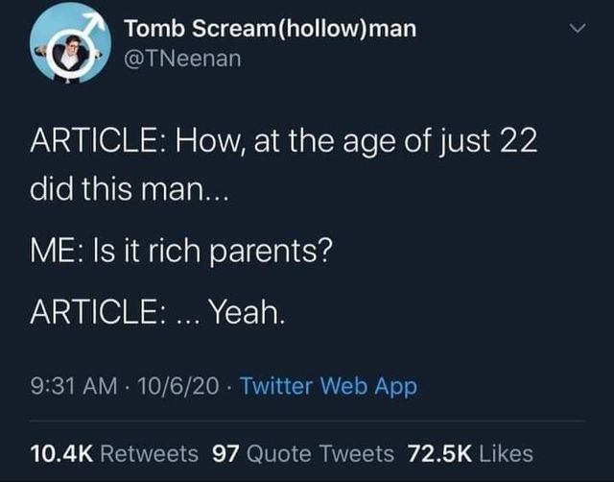Open the Twitter Web App source link

pos(327,387)
